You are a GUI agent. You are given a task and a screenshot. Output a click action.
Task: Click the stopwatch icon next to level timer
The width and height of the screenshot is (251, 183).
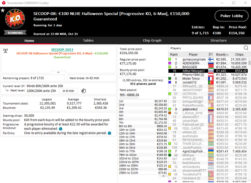[84, 91]
